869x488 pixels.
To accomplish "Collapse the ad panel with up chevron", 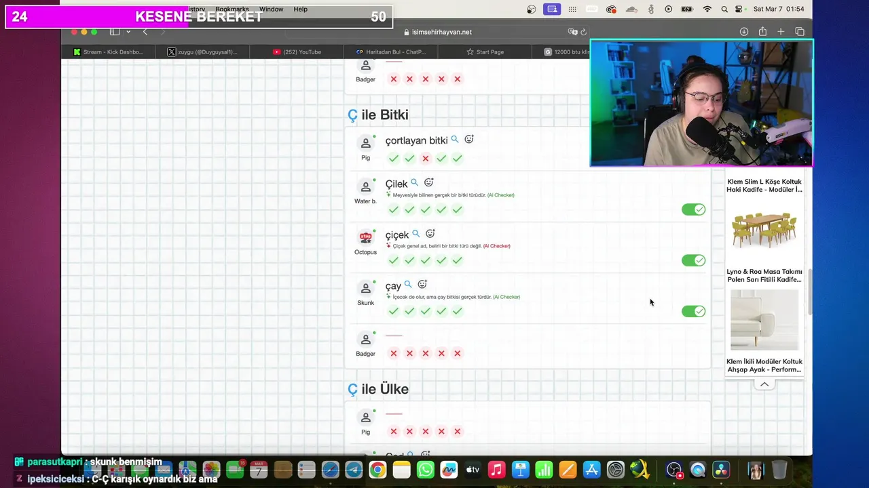I will tap(764, 384).
